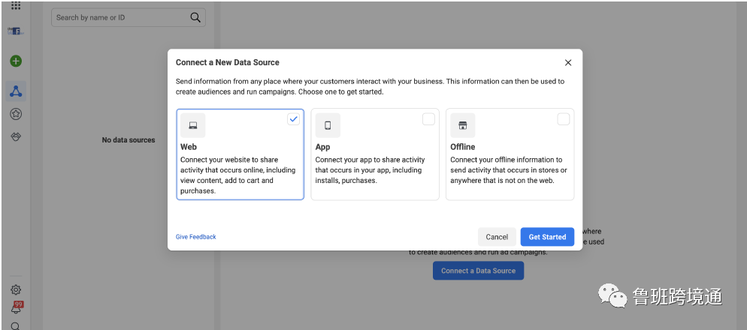Uncheck the Web data source checkbox
Image resolution: width=747 pixels, height=330 pixels.
tap(293, 119)
